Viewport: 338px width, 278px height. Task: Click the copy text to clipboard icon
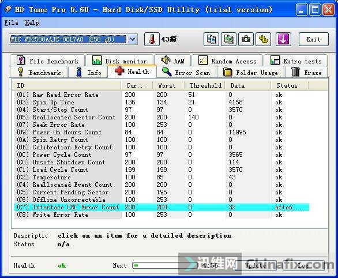coord(211,39)
